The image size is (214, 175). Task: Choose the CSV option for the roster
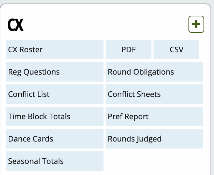176,50
